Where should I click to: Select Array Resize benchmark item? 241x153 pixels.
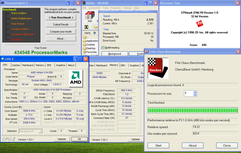[x=18, y=24]
